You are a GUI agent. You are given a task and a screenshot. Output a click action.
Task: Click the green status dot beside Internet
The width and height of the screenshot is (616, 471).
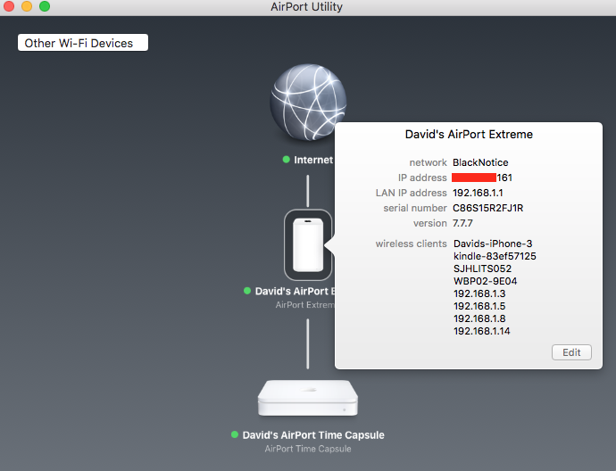pos(287,160)
